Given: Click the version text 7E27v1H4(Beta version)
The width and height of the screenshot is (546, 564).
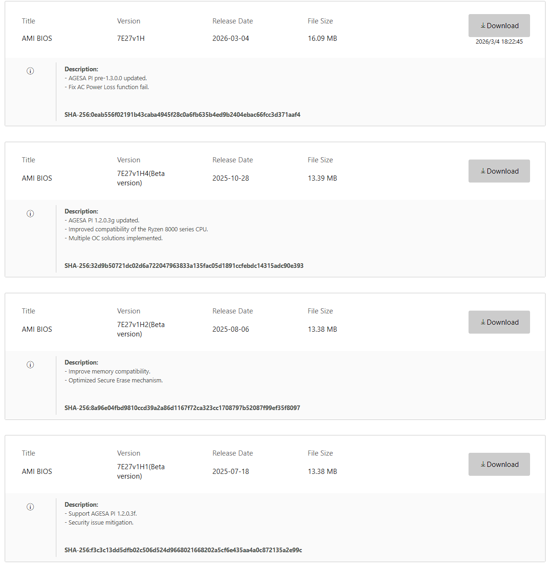Looking at the screenshot, I should pos(141,178).
